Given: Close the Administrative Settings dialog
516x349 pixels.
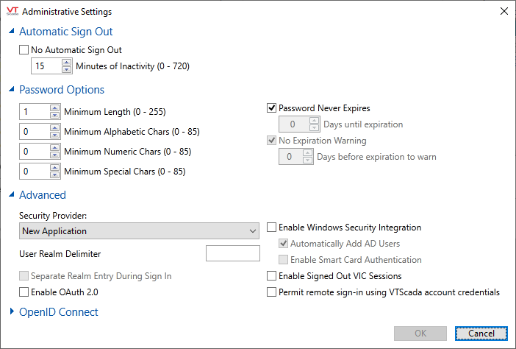Looking at the screenshot, I should point(504,12).
